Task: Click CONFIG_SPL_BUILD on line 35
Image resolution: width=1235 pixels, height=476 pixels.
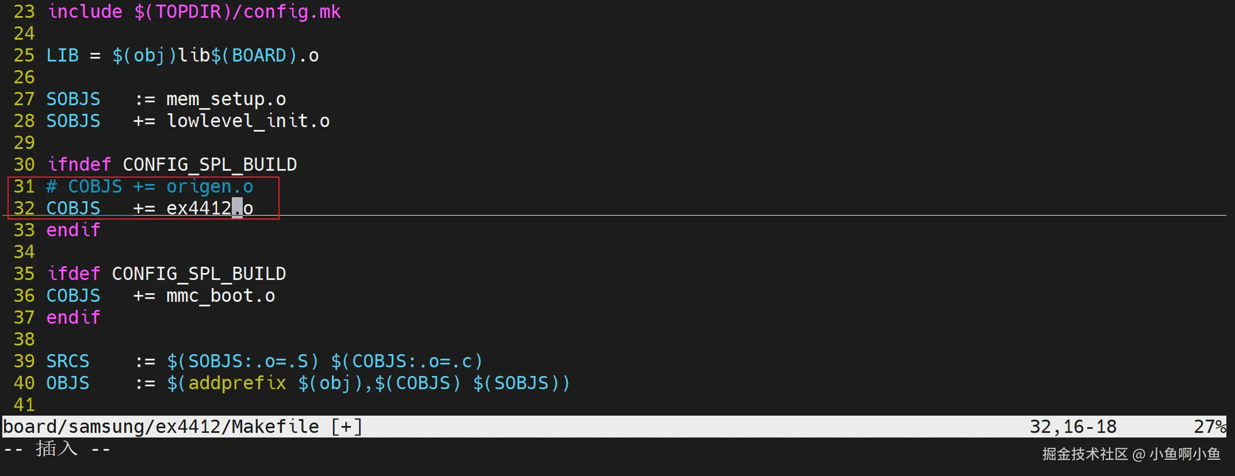Action: (x=198, y=274)
